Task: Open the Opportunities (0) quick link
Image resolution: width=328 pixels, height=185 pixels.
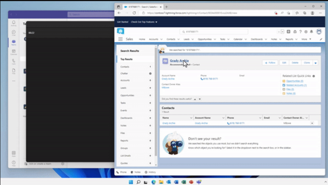Action: (295, 81)
